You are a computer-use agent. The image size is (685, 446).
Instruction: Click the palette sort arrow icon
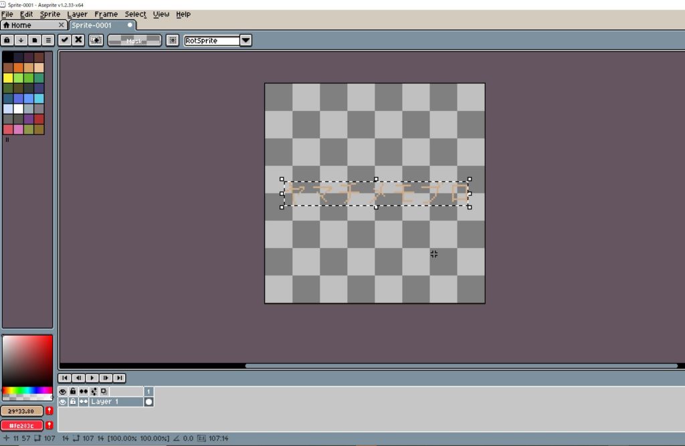pyautogui.click(x=21, y=40)
